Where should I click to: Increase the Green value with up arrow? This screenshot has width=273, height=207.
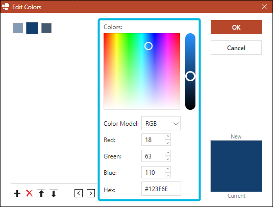(168, 153)
